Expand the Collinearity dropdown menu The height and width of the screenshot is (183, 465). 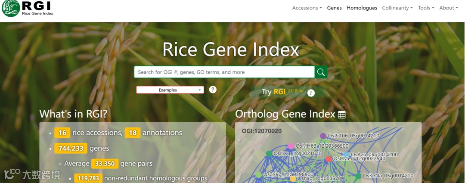click(x=397, y=8)
